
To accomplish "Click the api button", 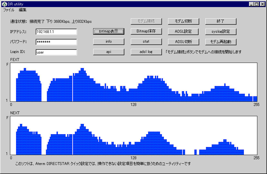I will pyautogui.click(x=109, y=52).
